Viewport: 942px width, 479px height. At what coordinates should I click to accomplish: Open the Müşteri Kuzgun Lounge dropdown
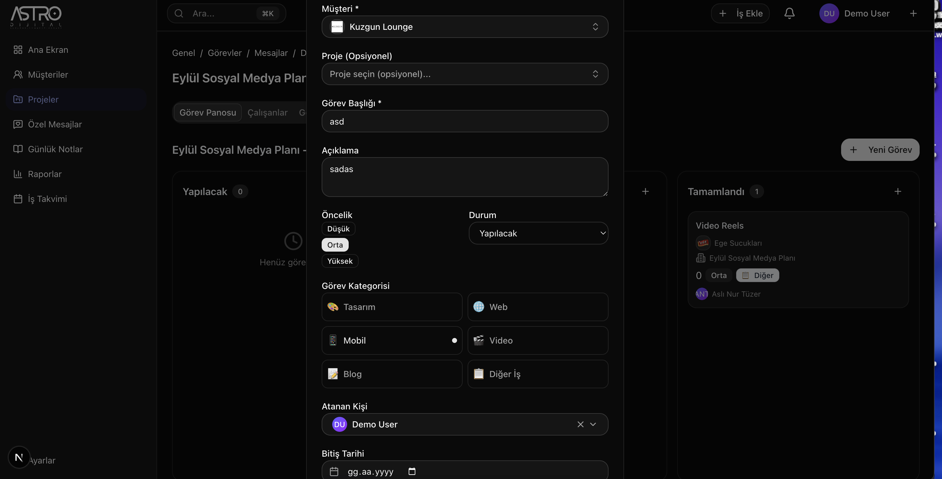click(x=464, y=27)
